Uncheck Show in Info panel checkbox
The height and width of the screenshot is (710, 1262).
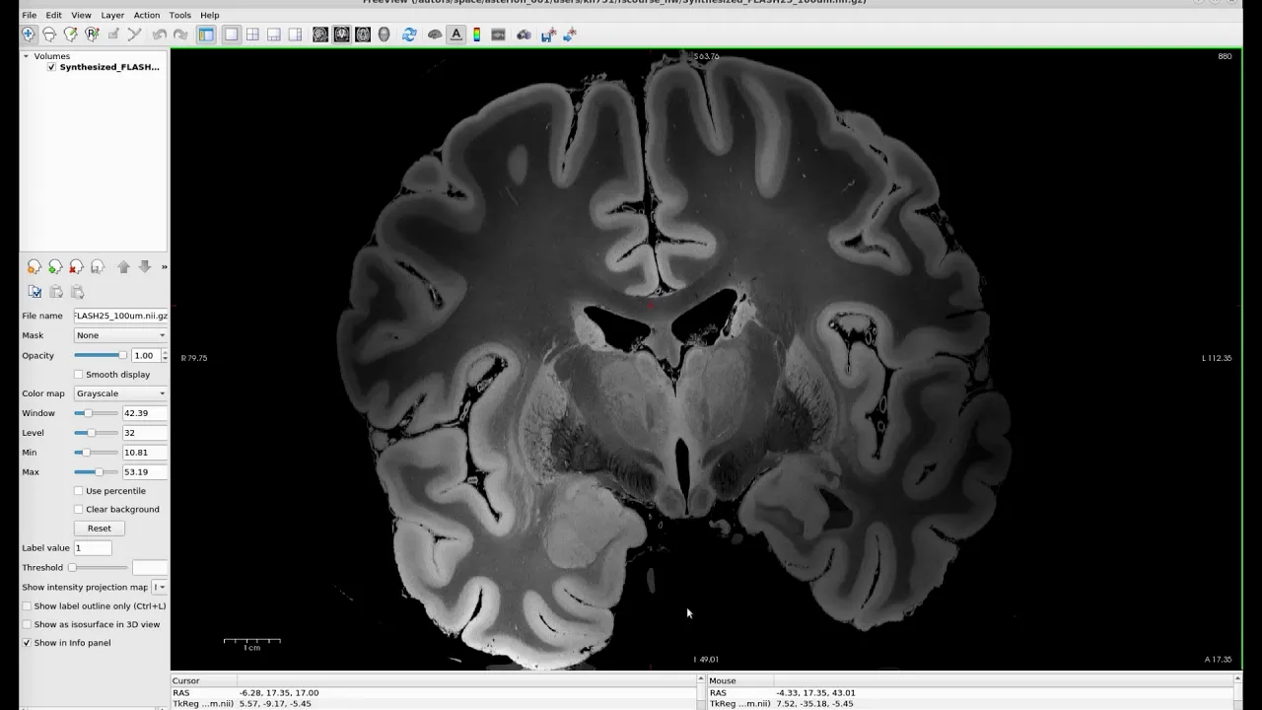pos(27,643)
